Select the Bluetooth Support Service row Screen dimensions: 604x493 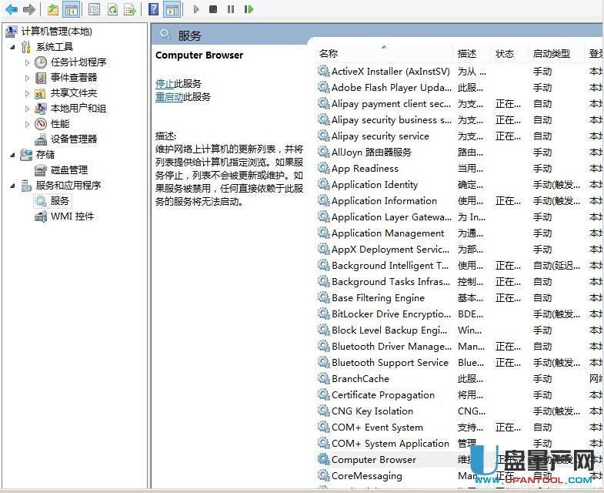point(459,363)
